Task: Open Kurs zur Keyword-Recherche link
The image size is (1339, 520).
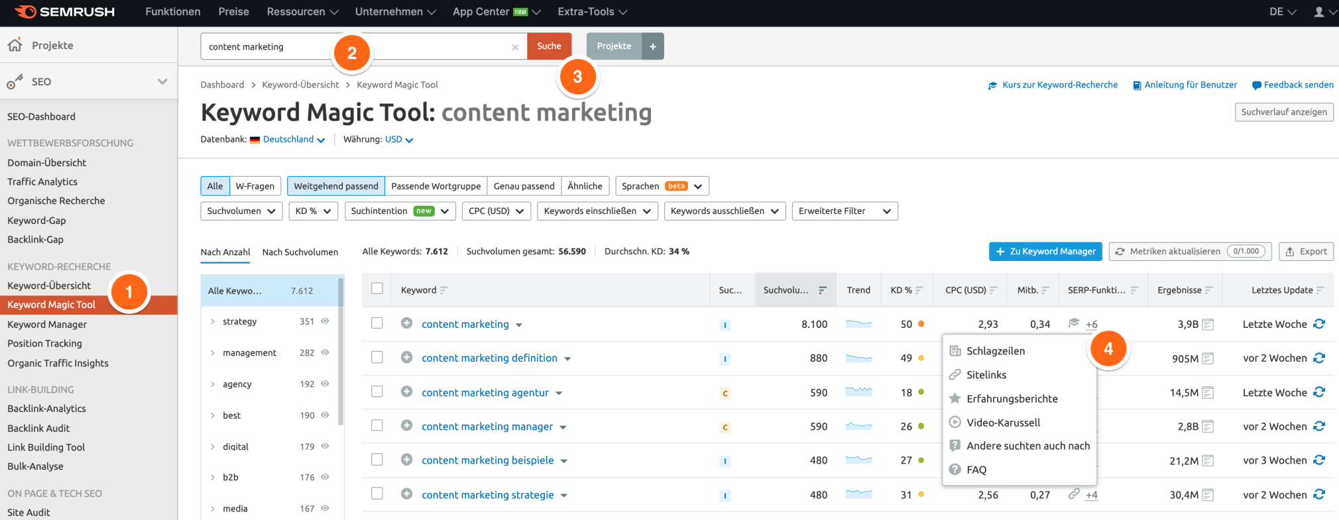Action: (1053, 85)
